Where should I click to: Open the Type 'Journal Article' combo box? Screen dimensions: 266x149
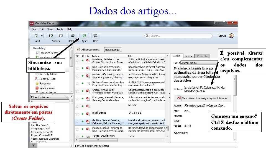pos(199,63)
